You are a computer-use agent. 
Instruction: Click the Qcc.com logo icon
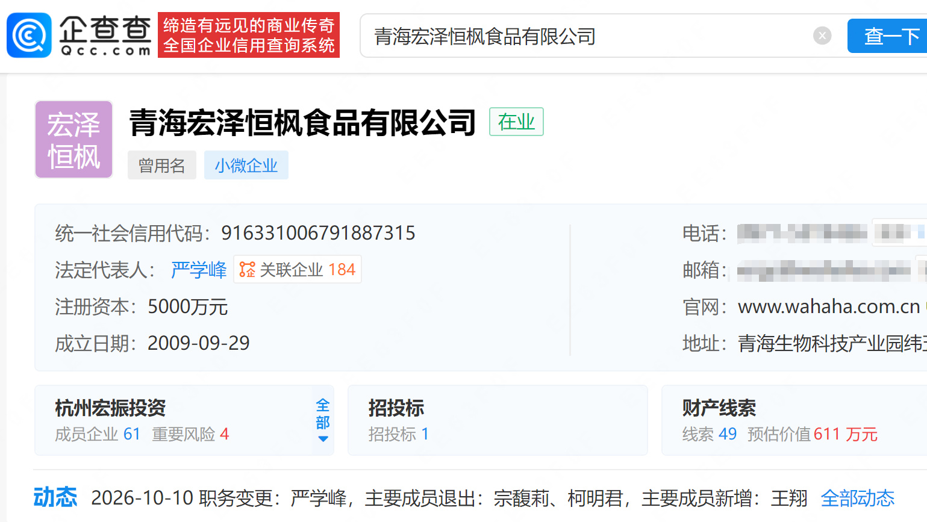point(29,35)
